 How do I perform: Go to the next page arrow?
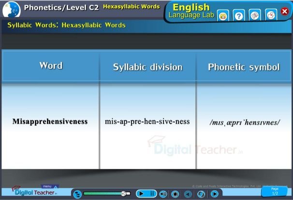coord(215,194)
